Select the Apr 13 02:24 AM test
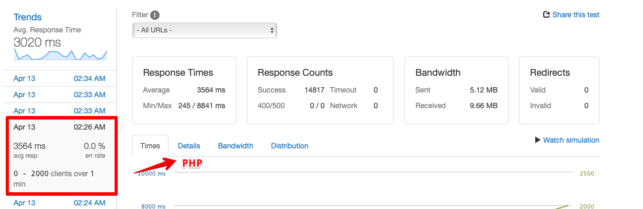Screen dimensions: 643x209 59,203
